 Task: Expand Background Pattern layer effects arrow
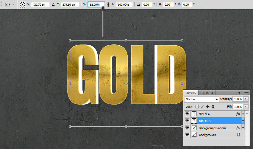tap(243, 128)
